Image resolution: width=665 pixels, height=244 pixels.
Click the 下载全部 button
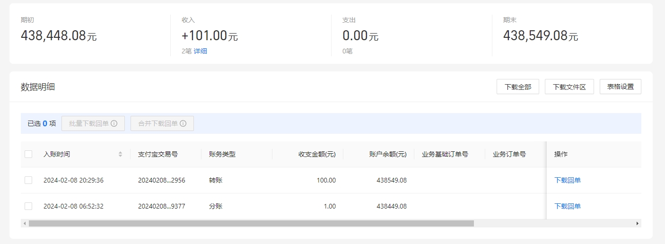(x=518, y=87)
